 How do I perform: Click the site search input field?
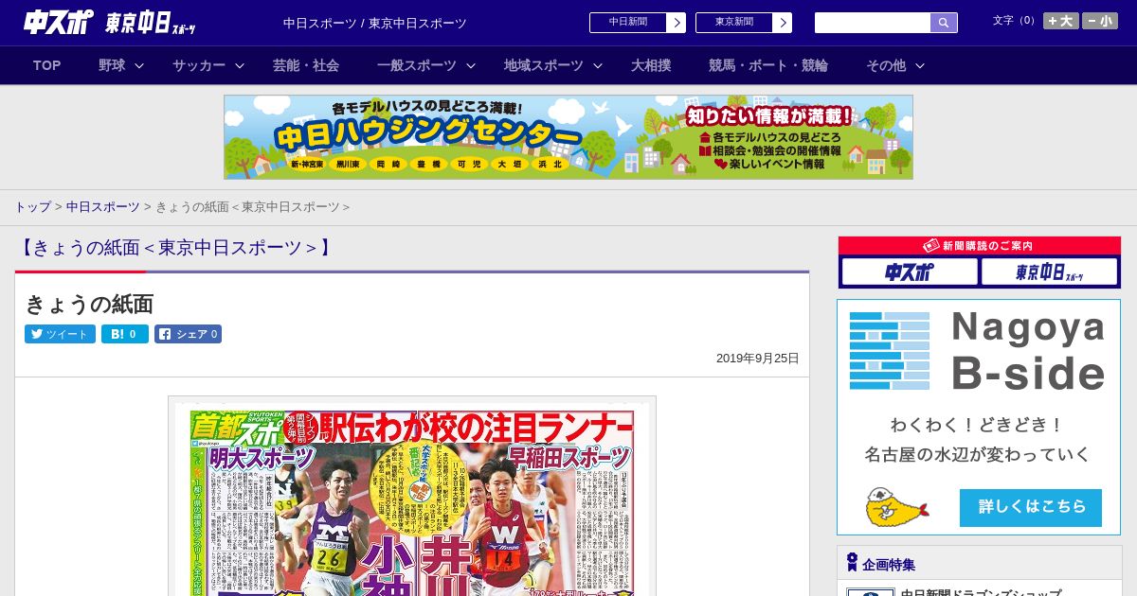coord(873,23)
